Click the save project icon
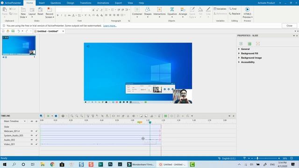Screen dimensions: 299x168 [13, 31]
